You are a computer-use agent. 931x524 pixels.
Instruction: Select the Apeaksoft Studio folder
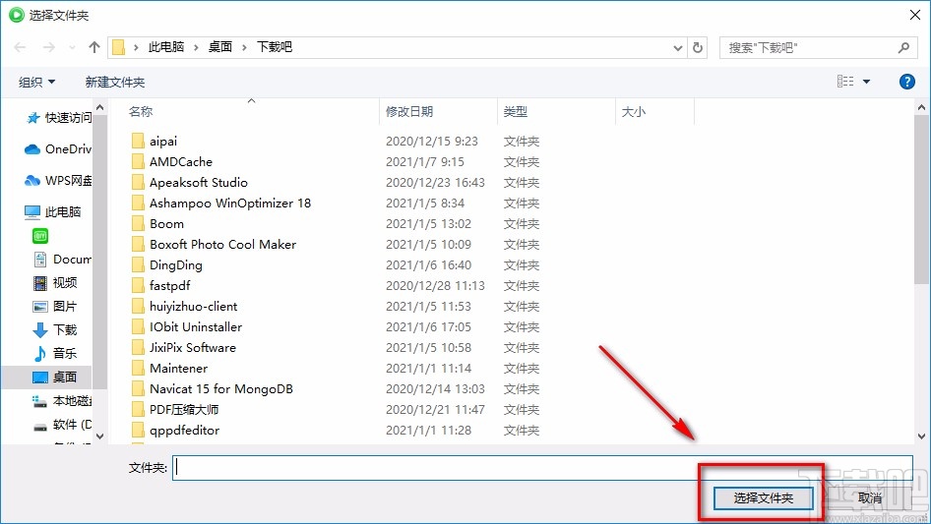pos(199,183)
